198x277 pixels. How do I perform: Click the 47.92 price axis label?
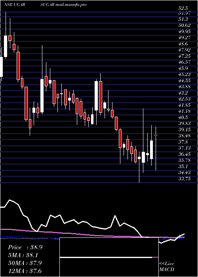pyautogui.click(x=185, y=50)
